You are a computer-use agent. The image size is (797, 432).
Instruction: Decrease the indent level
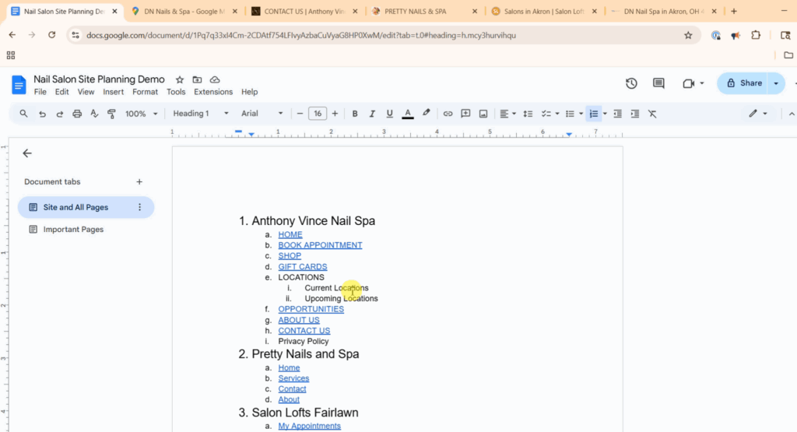pyautogui.click(x=617, y=114)
